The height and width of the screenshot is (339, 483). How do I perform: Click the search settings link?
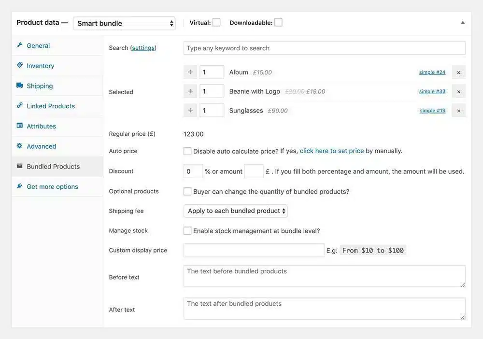[143, 48]
